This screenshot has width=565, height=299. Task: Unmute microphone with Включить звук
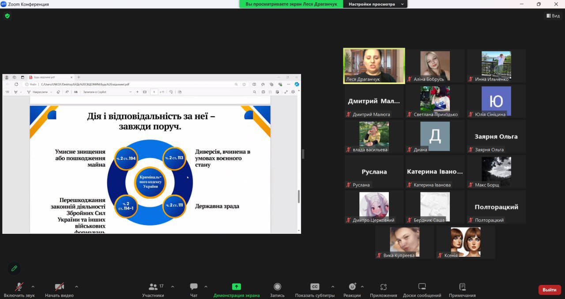click(19, 290)
